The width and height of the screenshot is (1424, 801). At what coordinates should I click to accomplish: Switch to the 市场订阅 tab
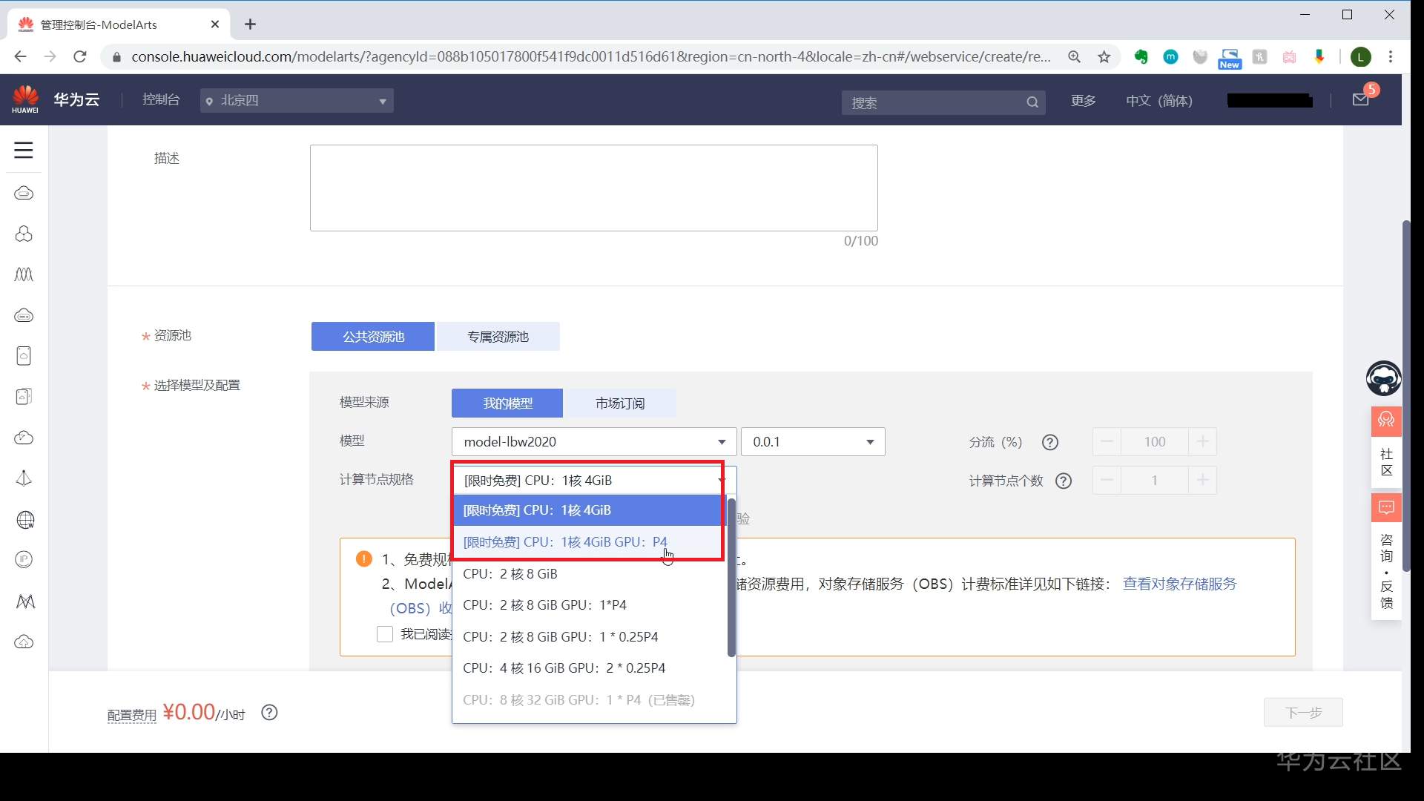pyautogui.click(x=619, y=403)
